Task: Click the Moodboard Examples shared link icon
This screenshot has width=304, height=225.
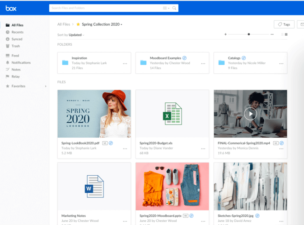Action: (x=185, y=58)
